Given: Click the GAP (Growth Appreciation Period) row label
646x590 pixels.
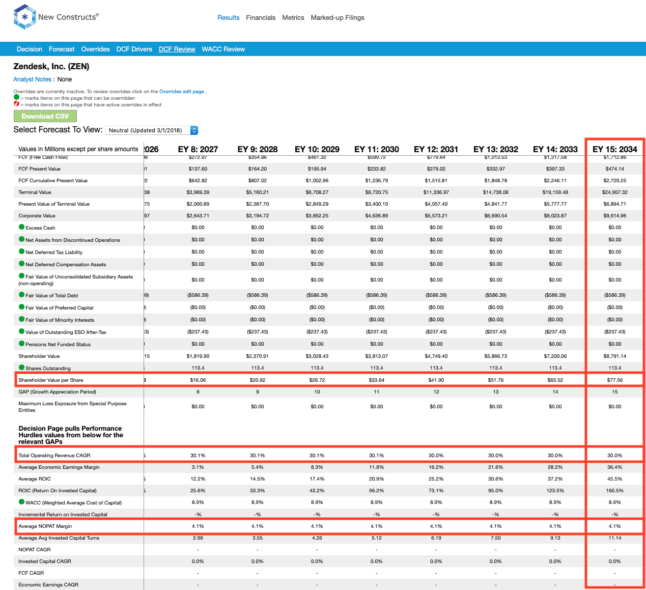Looking at the screenshot, I should [57, 391].
